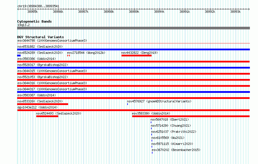The height and width of the screenshot is (164, 258).
Task: Click the esv3644798 variant label
Action: (x=52, y=40)
